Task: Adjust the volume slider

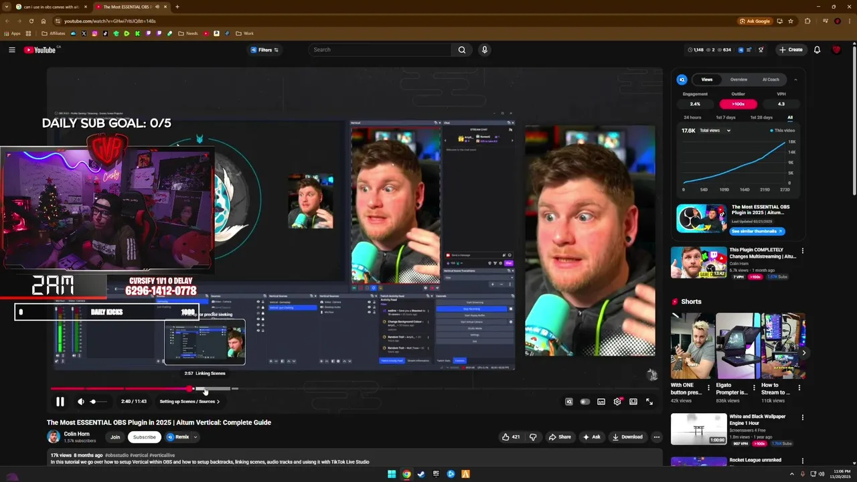Action: pos(98,402)
